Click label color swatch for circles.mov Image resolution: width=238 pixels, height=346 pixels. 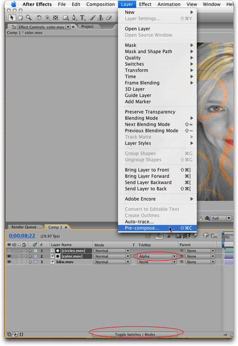[36, 251]
